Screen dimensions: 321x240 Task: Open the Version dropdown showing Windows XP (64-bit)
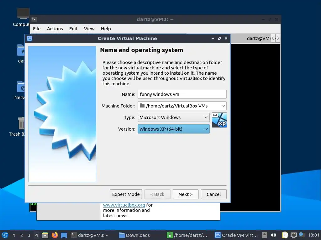tap(174, 129)
